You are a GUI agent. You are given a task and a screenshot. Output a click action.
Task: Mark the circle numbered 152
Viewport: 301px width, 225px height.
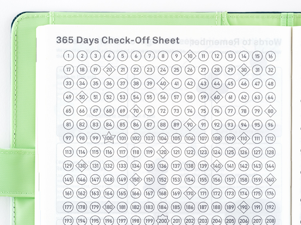point(163,180)
